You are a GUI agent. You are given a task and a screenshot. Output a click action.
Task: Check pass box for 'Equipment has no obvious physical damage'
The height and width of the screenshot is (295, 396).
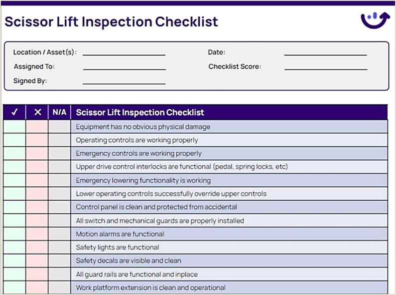coord(14,127)
